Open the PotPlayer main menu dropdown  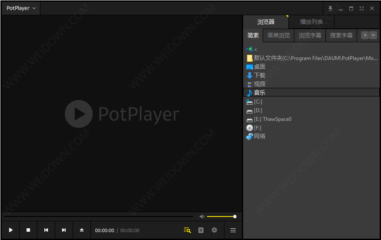21,8
